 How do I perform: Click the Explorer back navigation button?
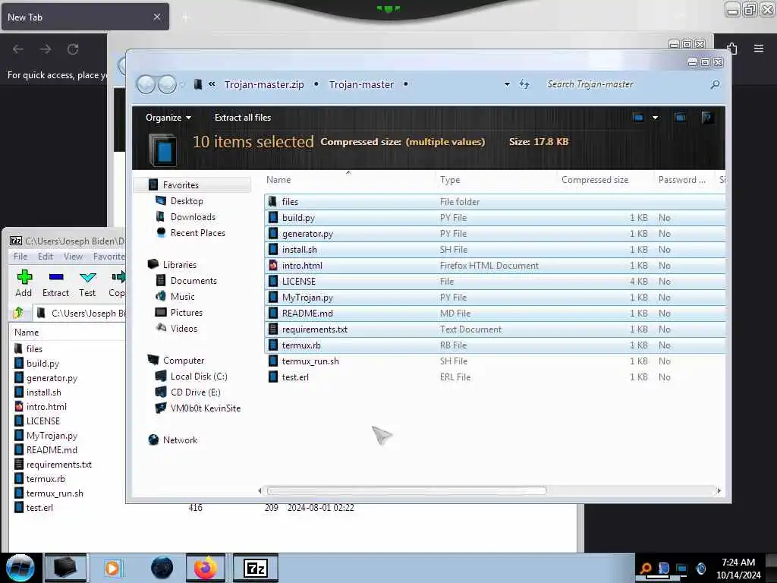[146, 85]
